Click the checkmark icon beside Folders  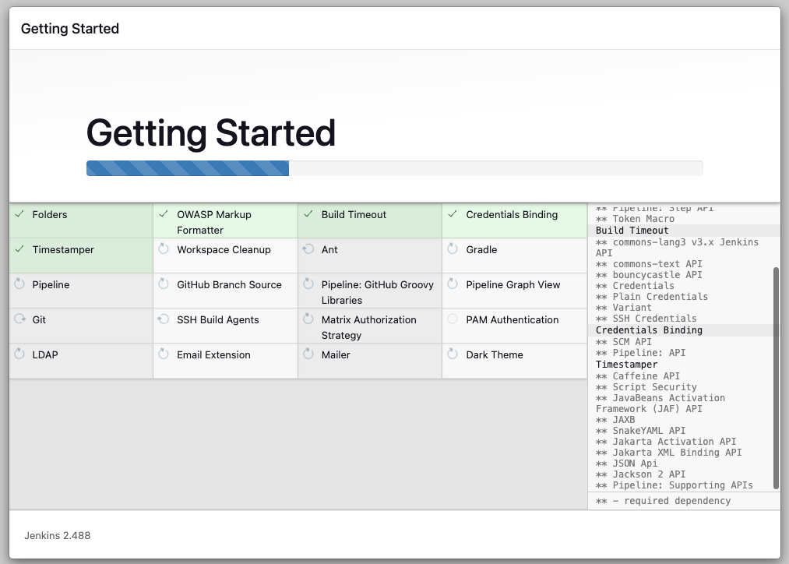tap(19, 214)
